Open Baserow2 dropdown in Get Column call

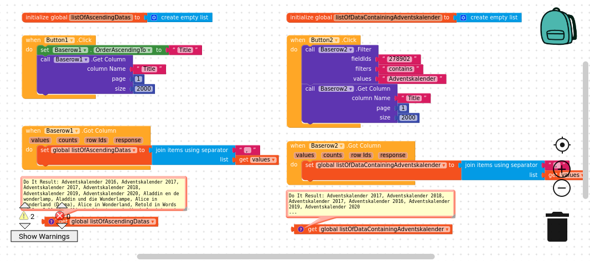[x=337, y=89]
